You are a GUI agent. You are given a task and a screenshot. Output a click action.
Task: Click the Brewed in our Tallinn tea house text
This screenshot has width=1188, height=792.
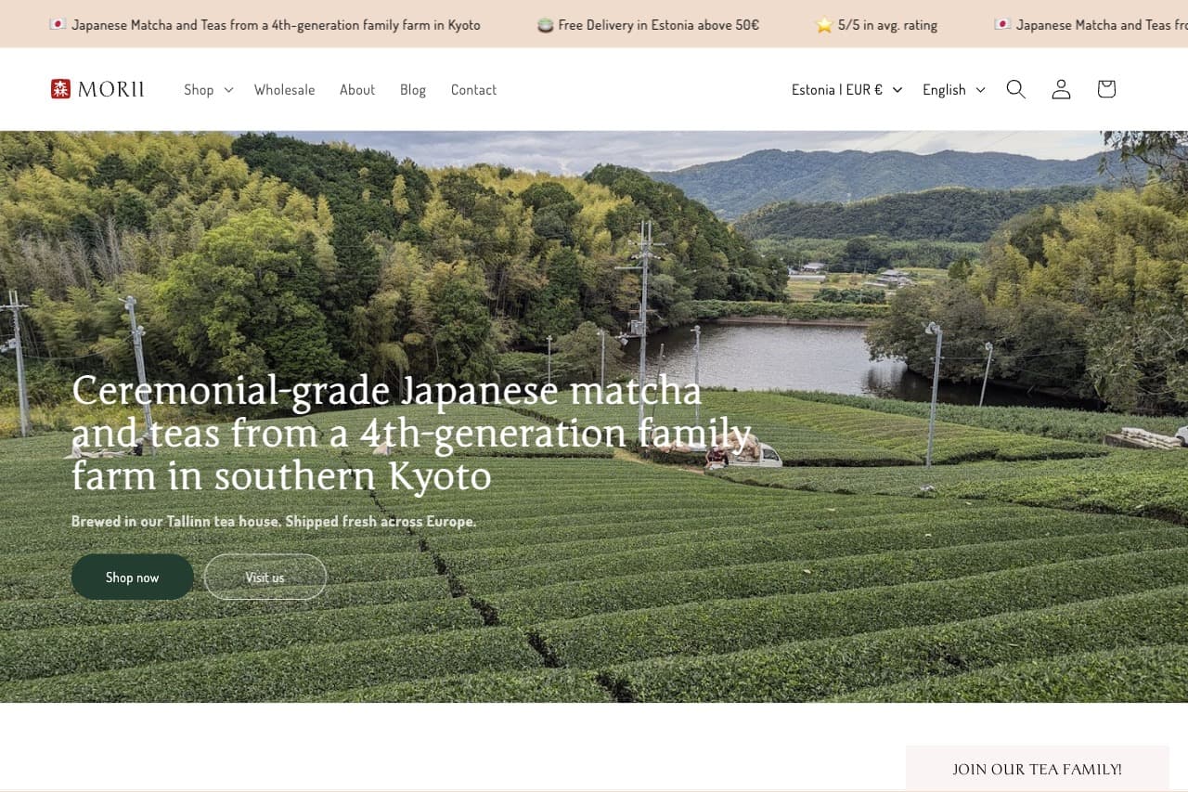[274, 521]
